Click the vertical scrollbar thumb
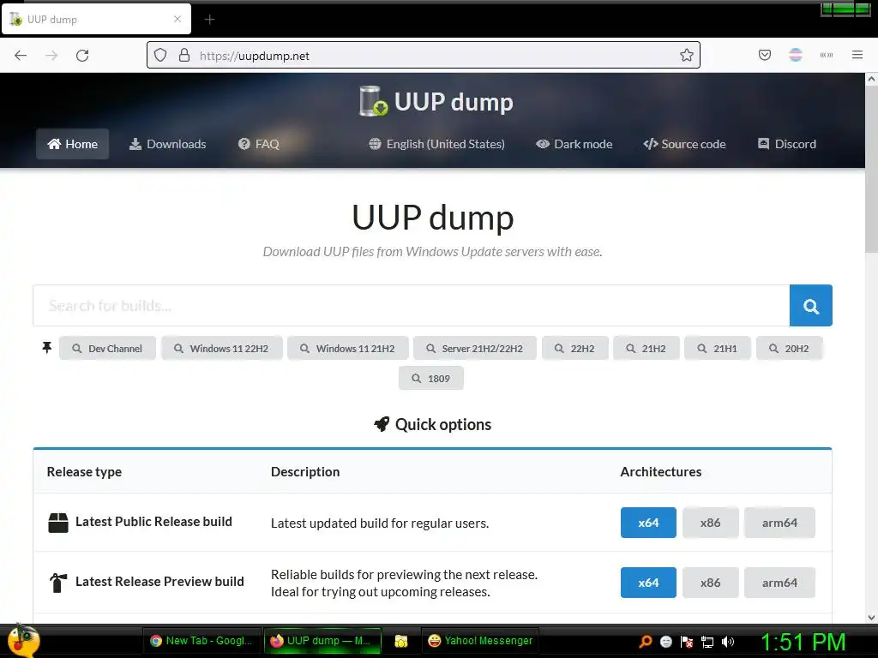This screenshot has width=878, height=658. 871,170
